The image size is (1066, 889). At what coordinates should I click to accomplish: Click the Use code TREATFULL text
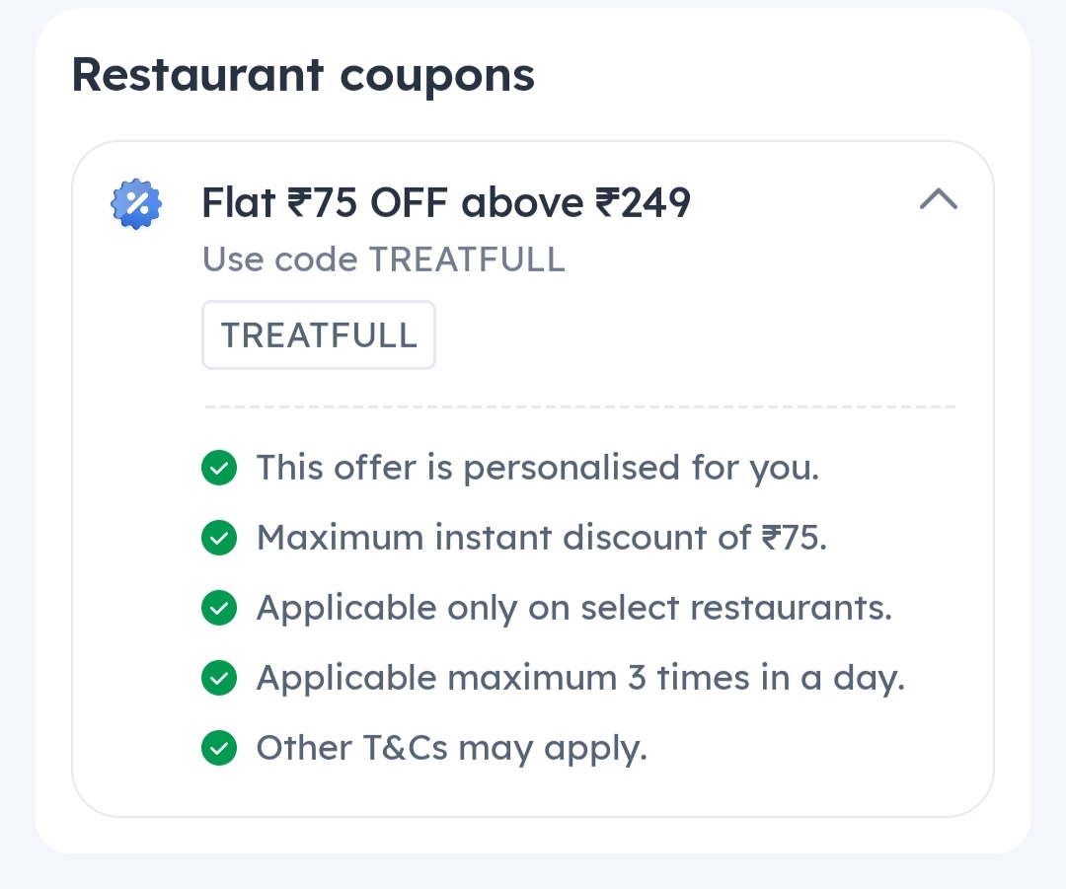point(383,259)
